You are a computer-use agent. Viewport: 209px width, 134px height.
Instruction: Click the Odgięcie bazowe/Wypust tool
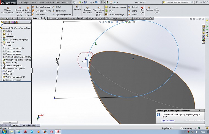click(x=8, y=10)
